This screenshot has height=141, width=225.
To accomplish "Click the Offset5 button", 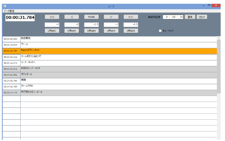I will pos(131,31).
